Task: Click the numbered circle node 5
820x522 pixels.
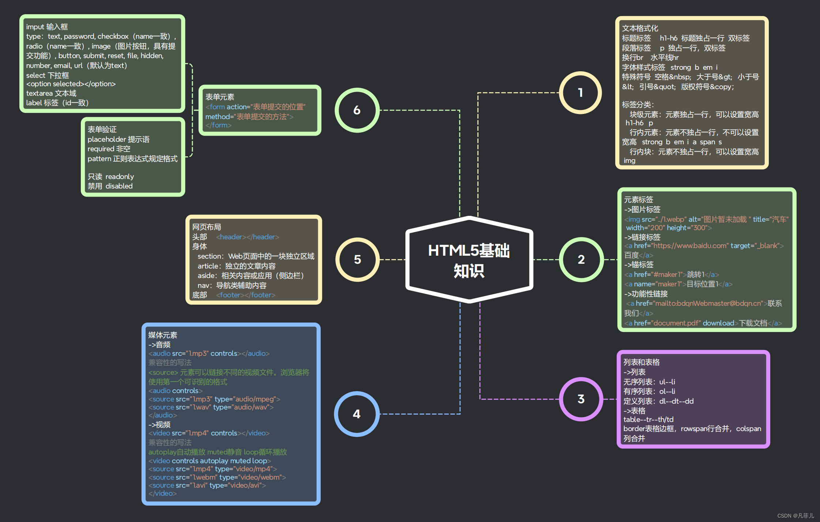Action: click(x=357, y=260)
